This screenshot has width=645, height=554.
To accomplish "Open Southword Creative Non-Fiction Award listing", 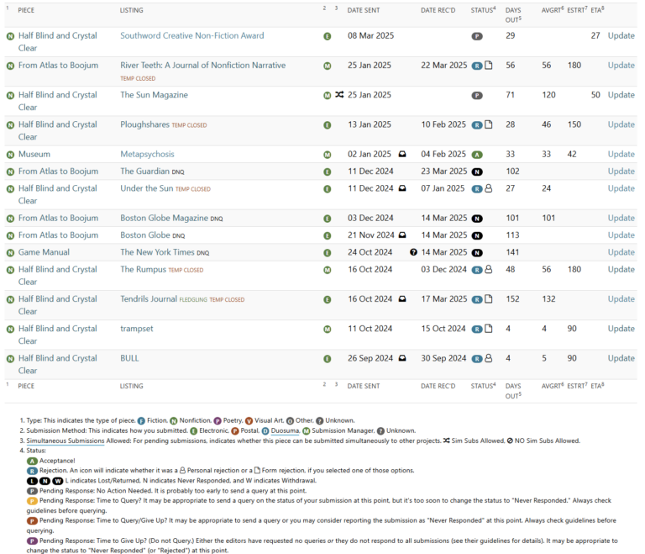I will 192,36.
